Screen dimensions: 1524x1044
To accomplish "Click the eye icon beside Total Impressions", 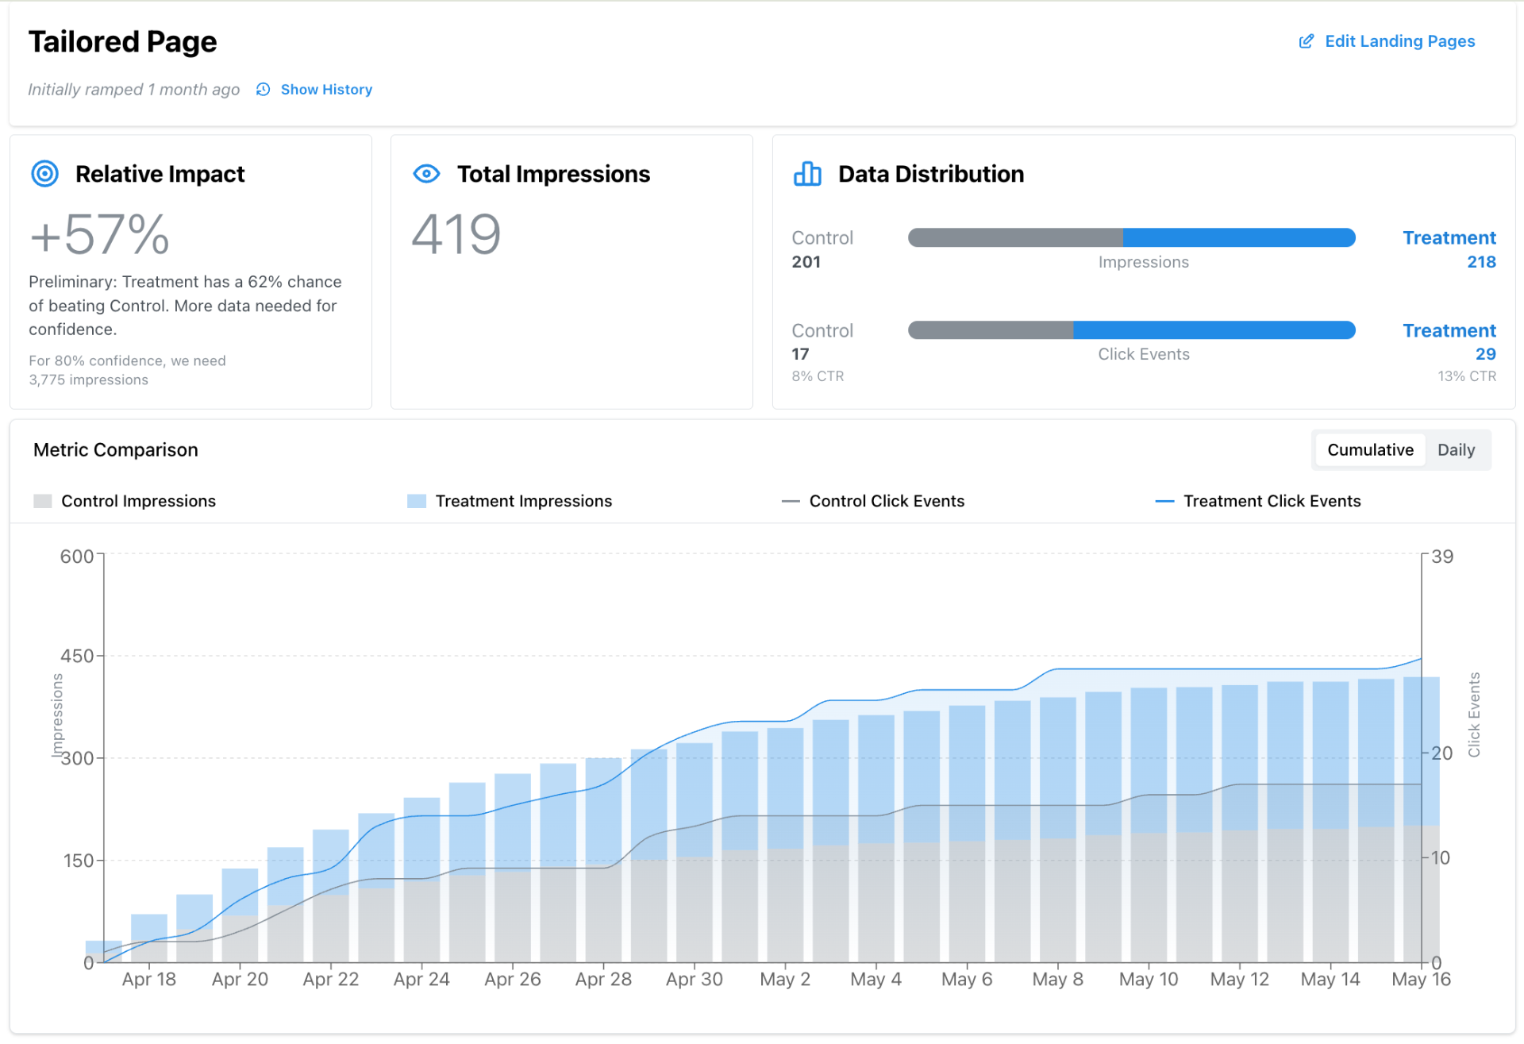I will [x=426, y=174].
